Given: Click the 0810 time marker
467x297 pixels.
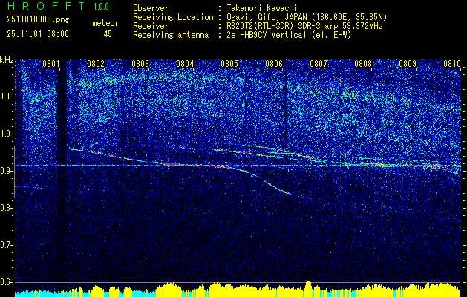Looking at the screenshot, I should pos(452,64).
